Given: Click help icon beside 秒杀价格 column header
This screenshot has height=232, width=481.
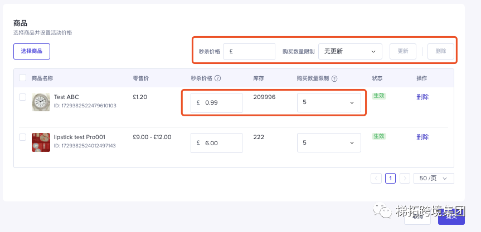Looking at the screenshot, I should (x=218, y=78).
